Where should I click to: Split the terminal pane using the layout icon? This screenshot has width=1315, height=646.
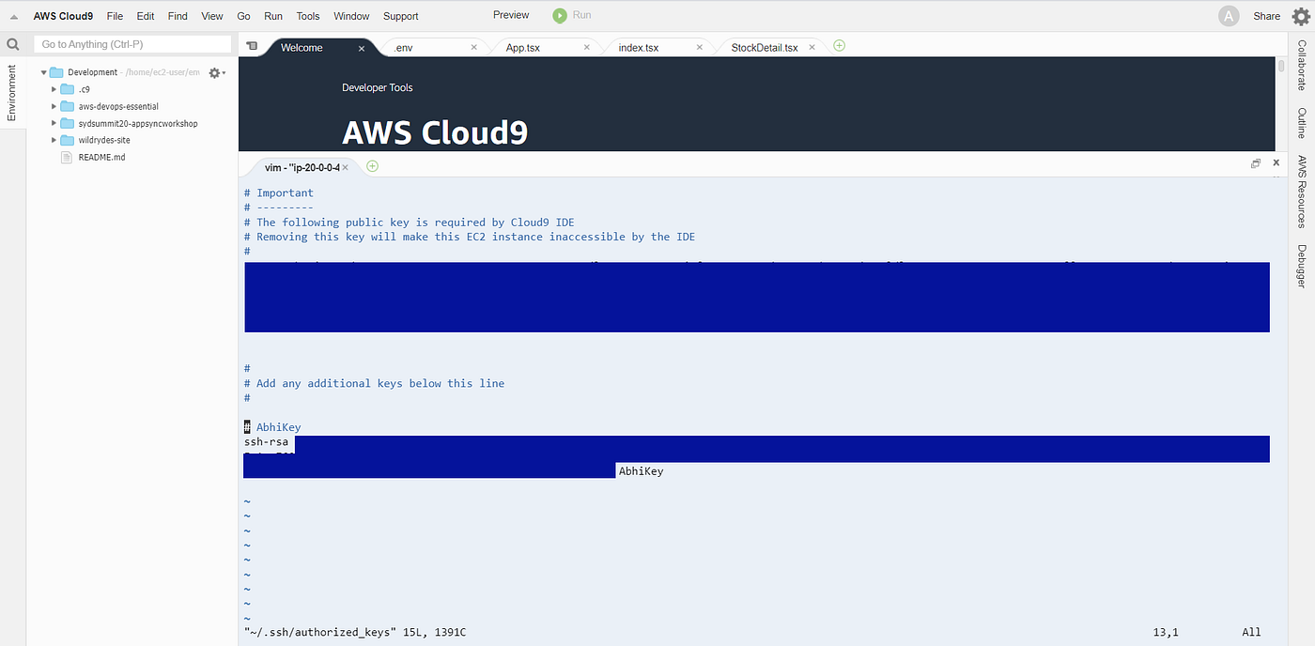(1256, 162)
